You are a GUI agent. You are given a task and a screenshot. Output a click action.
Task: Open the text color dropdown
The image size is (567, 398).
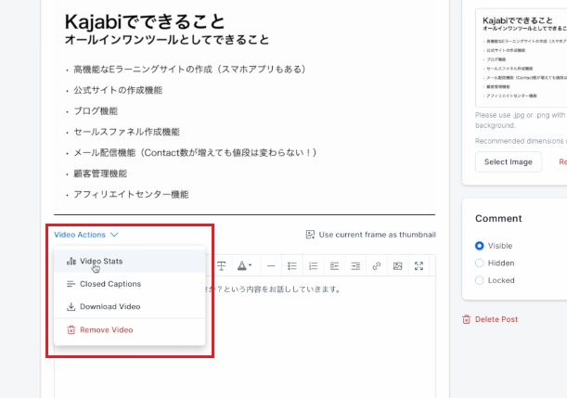pos(244,266)
